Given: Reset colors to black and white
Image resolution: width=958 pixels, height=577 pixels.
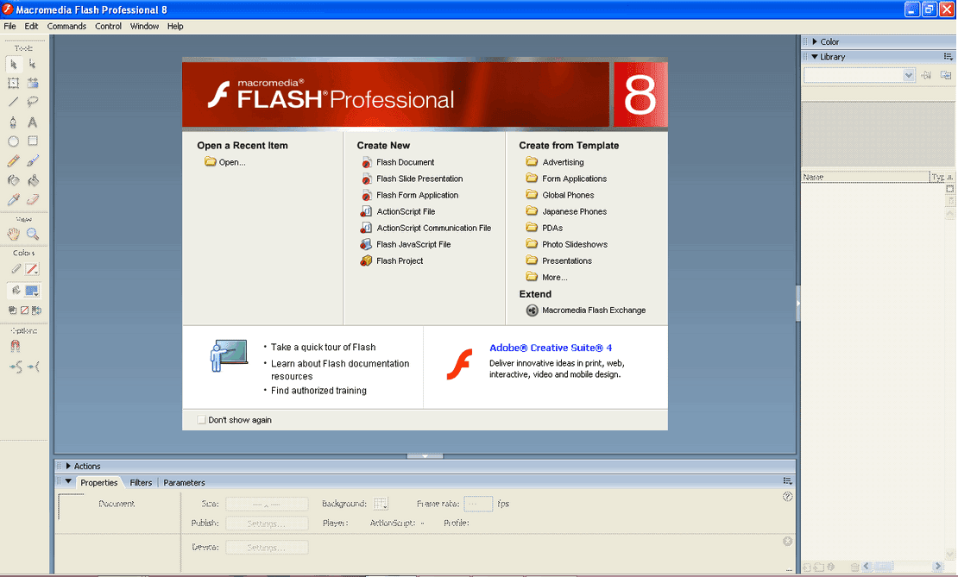Looking at the screenshot, I should pos(12,310).
